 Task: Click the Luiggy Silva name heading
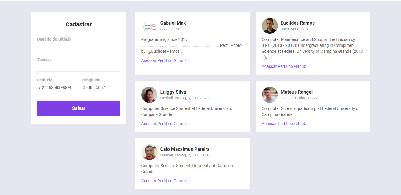(x=173, y=92)
